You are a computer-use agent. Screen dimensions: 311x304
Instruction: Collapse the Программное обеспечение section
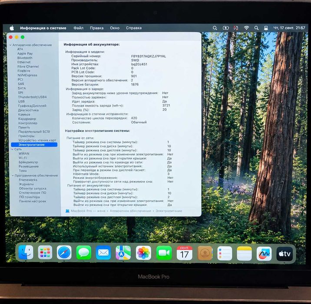(13, 175)
